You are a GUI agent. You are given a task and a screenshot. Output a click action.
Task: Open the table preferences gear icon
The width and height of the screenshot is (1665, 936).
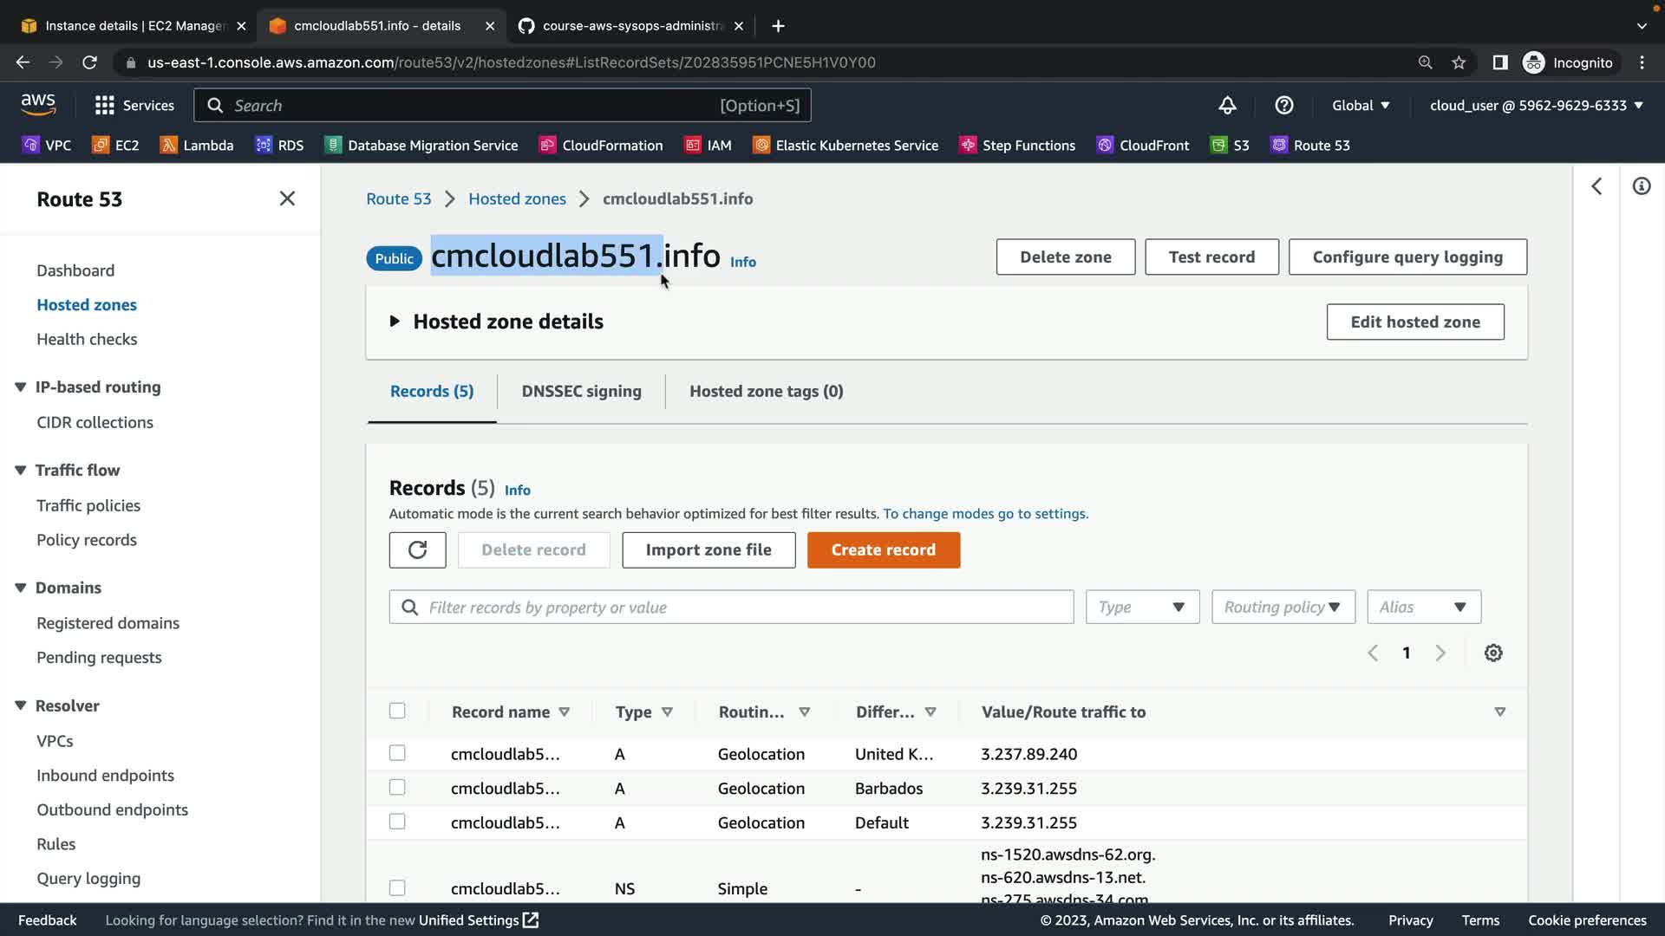pos(1492,653)
